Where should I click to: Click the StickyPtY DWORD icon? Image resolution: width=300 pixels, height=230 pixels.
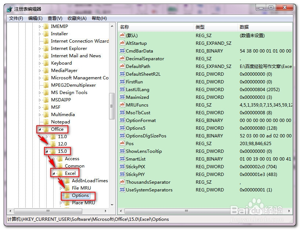click(x=122, y=174)
